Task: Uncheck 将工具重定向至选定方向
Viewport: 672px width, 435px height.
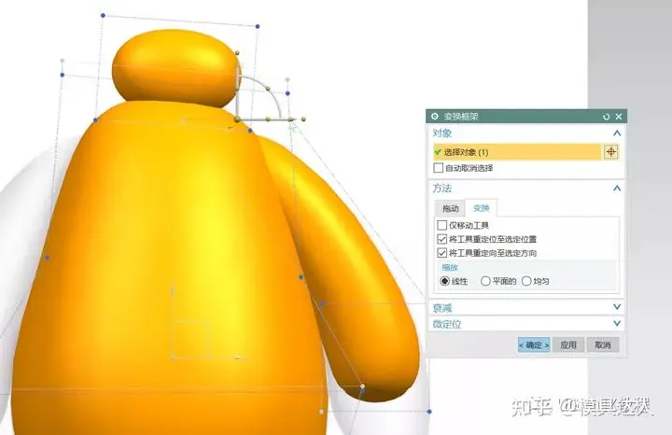Action: [442, 253]
